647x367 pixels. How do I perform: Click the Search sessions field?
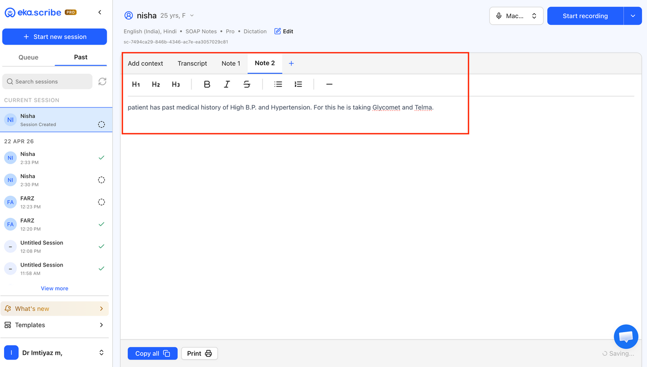(48, 81)
